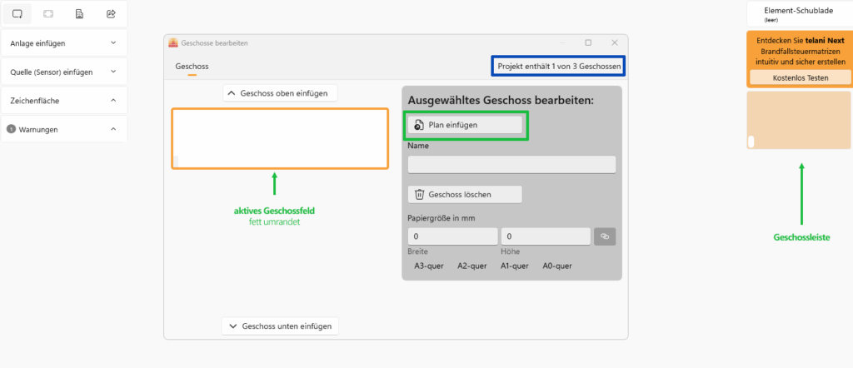The image size is (853, 368).
Task: Click the warnings count badge icon
Action: point(12,129)
